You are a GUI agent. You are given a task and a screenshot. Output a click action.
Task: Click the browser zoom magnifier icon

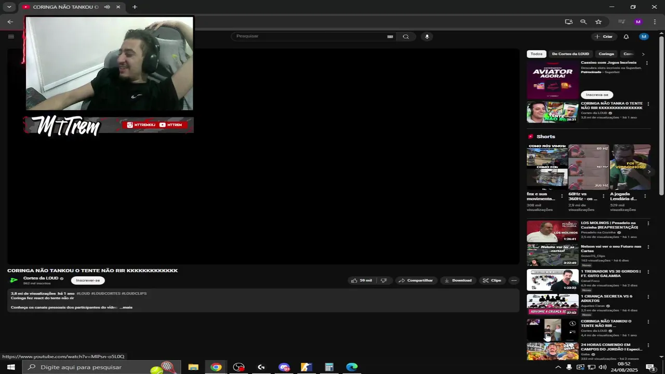click(x=583, y=22)
